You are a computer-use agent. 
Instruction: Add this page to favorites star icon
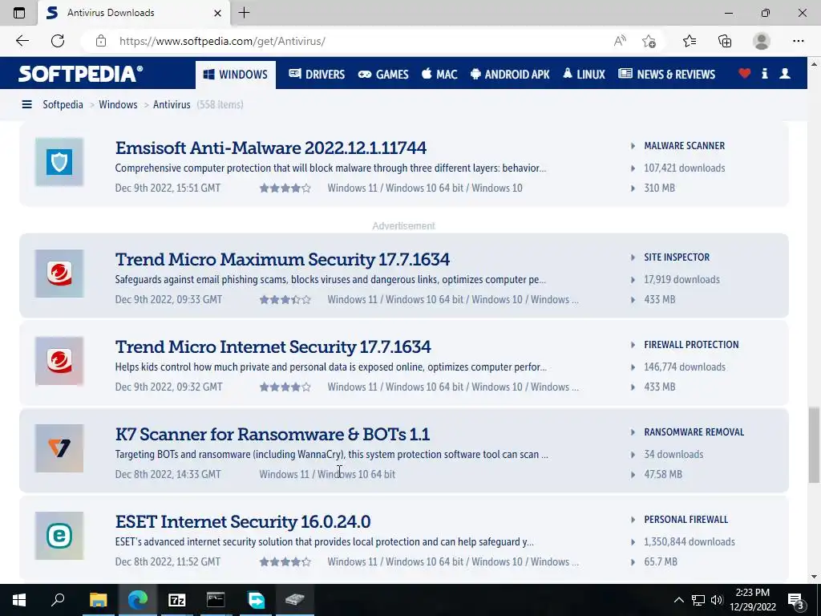tap(649, 41)
